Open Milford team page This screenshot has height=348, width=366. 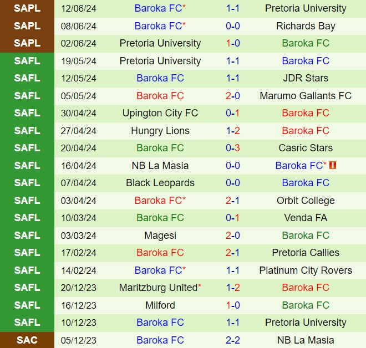[160, 305]
